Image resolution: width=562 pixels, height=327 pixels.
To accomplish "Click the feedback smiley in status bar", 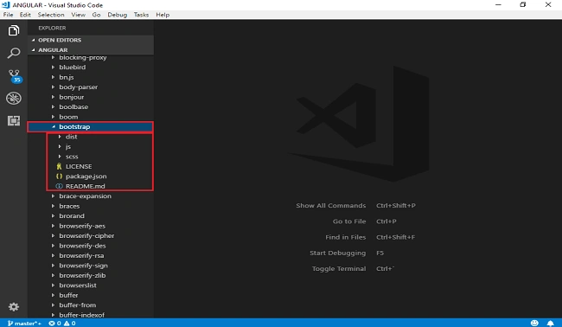I will tap(534, 323).
